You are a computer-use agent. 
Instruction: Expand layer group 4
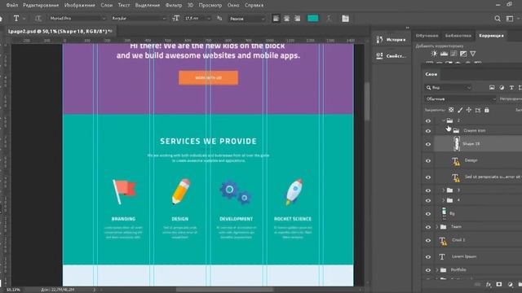pyautogui.click(x=444, y=200)
